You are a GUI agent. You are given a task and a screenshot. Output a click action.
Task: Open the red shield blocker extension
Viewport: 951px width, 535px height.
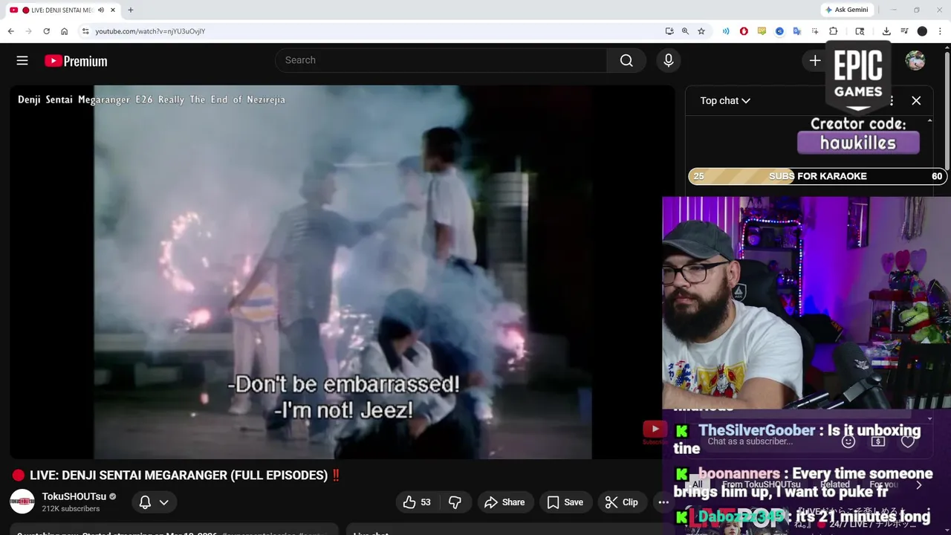pos(744,31)
